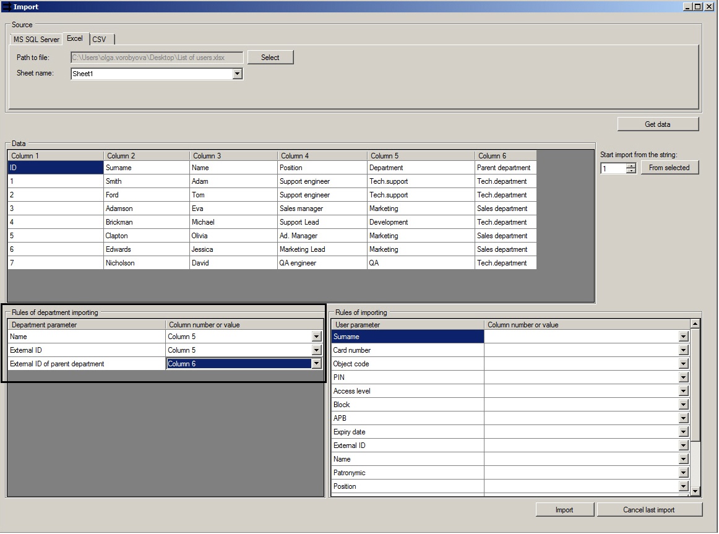719x534 pixels.
Task: Increase start import string number
Action: 631,165
